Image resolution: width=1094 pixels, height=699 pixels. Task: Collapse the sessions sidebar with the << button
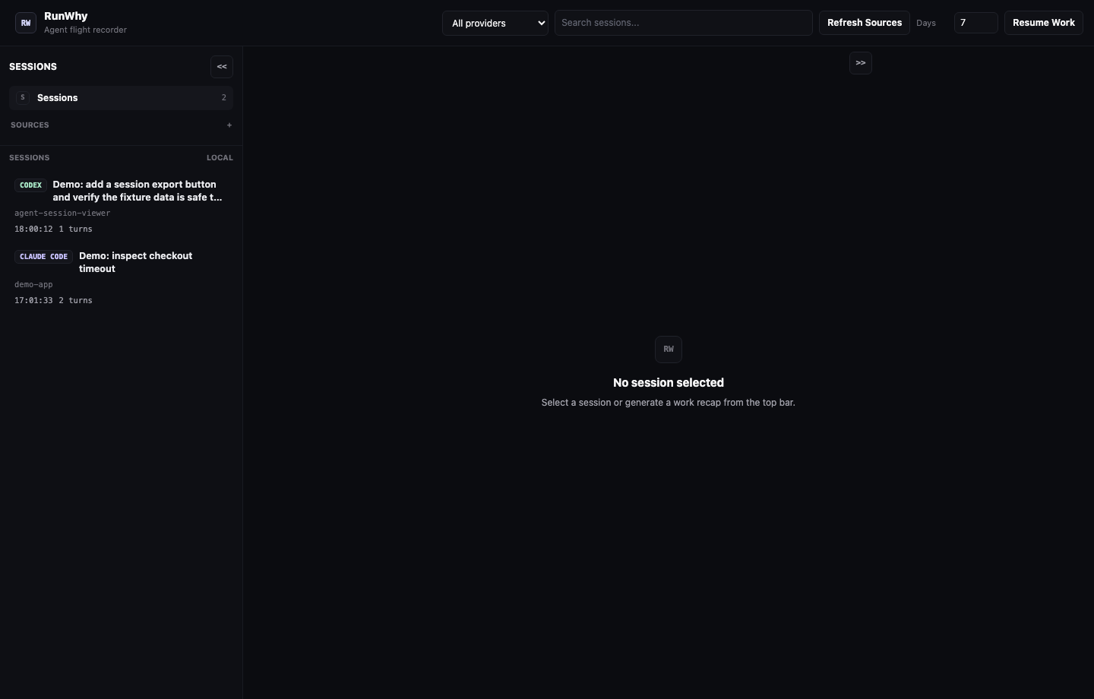pos(222,67)
